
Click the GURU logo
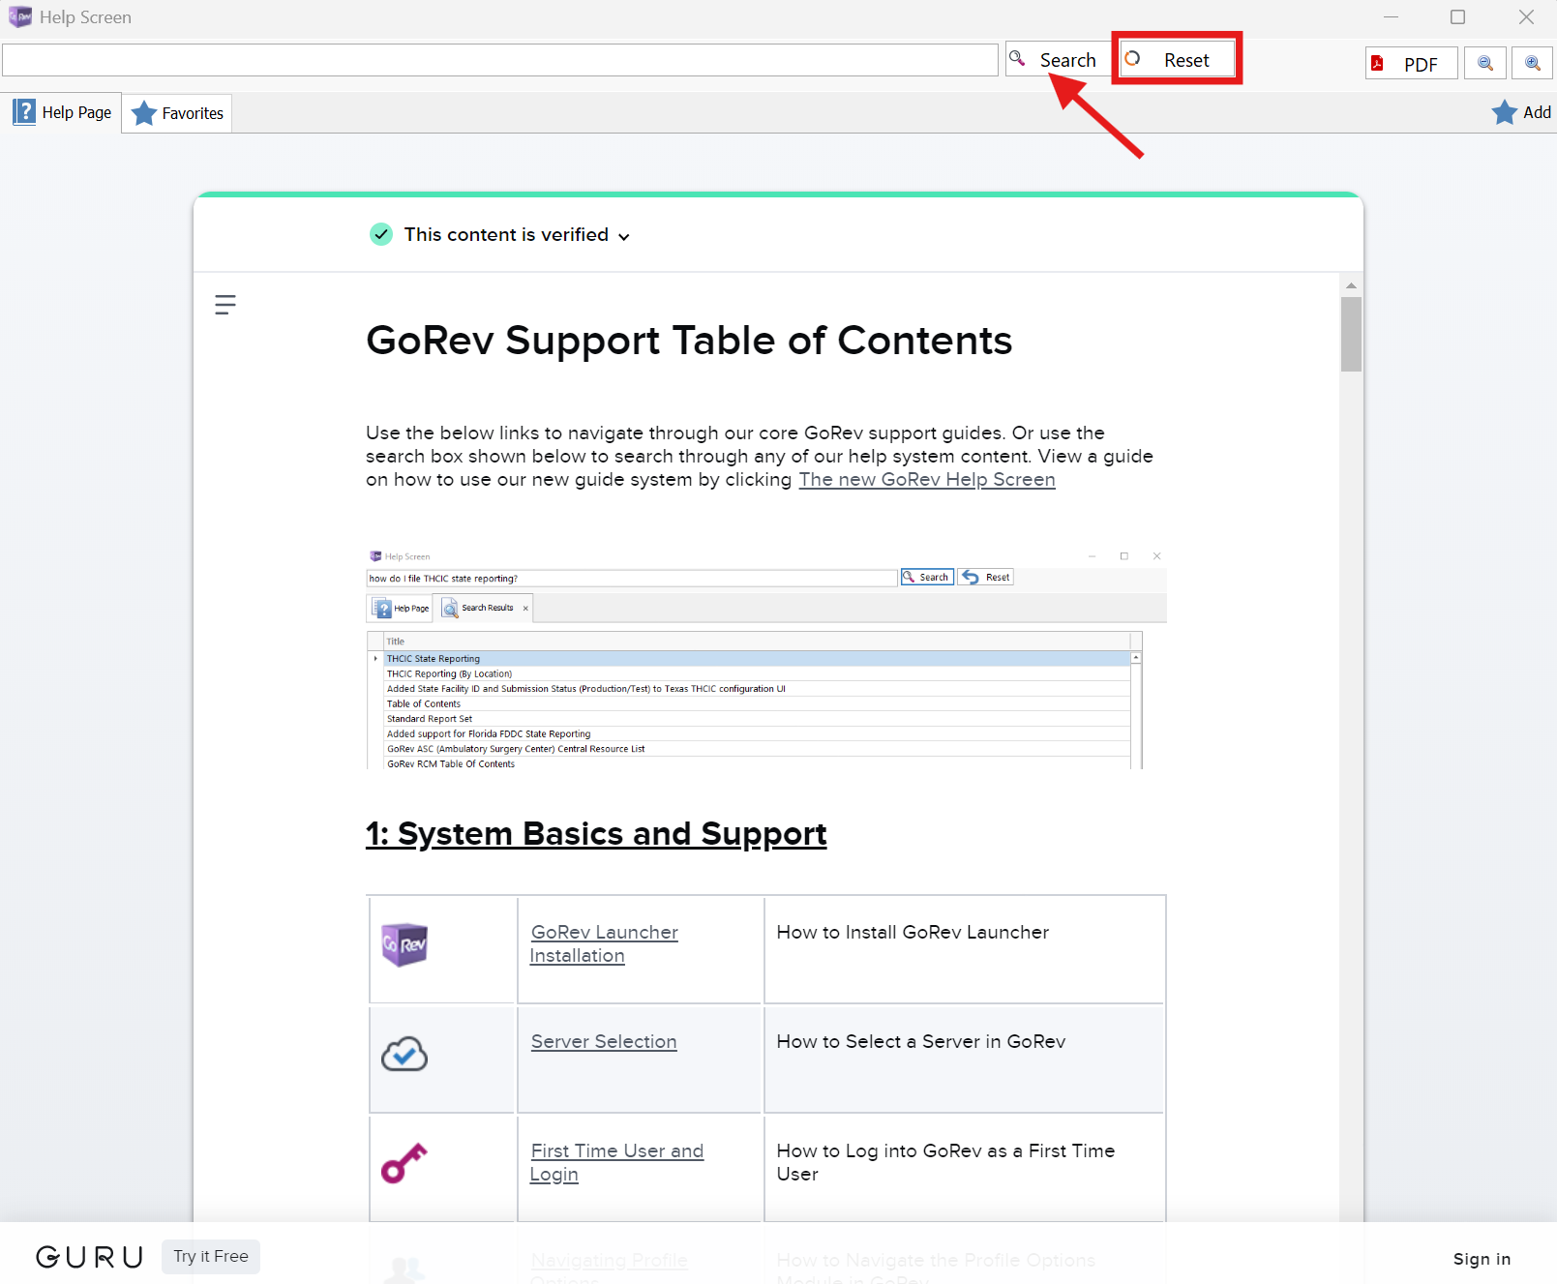pos(90,1257)
